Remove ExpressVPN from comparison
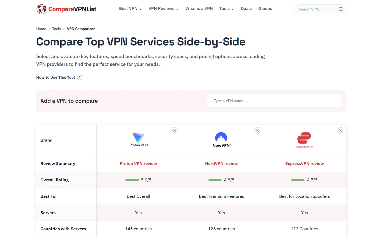 tap(341, 131)
